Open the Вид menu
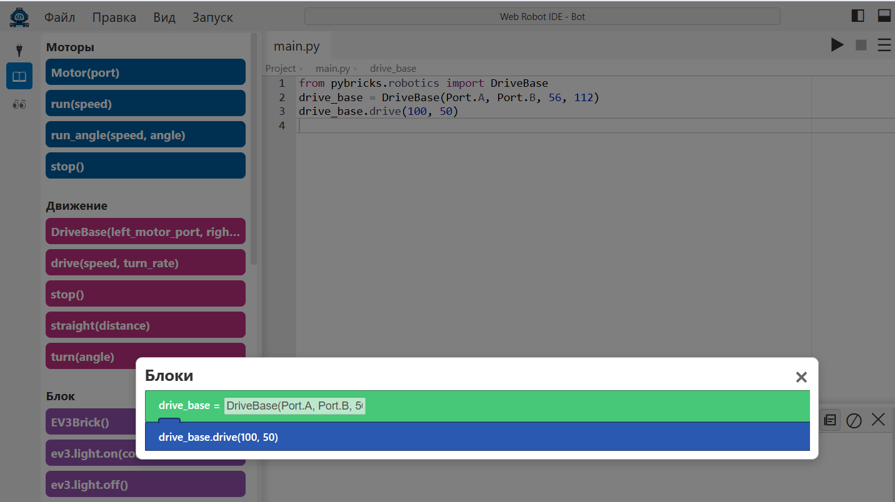 tap(164, 17)
